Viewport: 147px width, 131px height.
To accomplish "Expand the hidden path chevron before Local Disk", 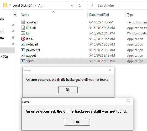I will point(9,5).
